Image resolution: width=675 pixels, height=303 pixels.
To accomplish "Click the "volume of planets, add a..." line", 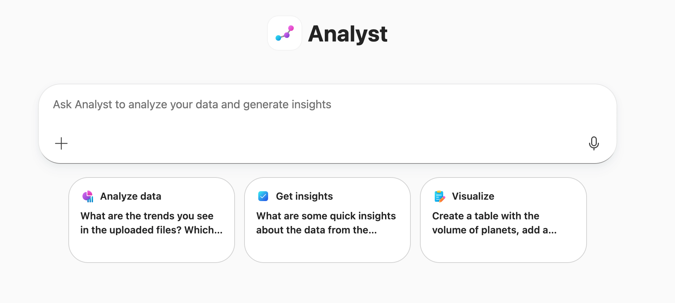I will tap(494, 230).
